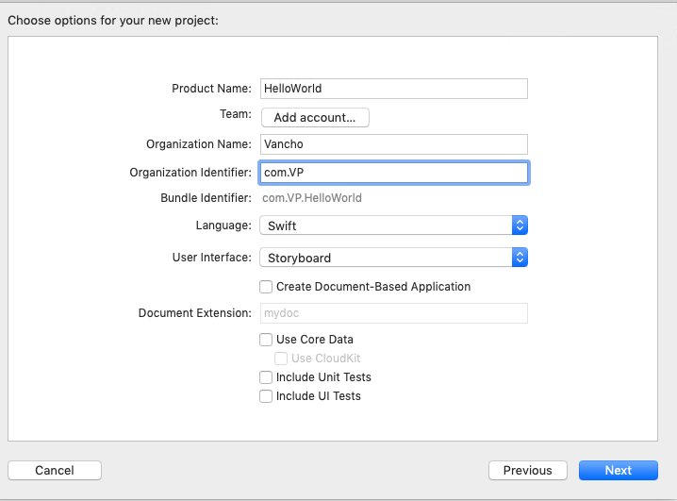
Task: Click the Bundle Identifier text com.VP.HelloWorld
Action: pyautogui.click(x=312, y=198)
